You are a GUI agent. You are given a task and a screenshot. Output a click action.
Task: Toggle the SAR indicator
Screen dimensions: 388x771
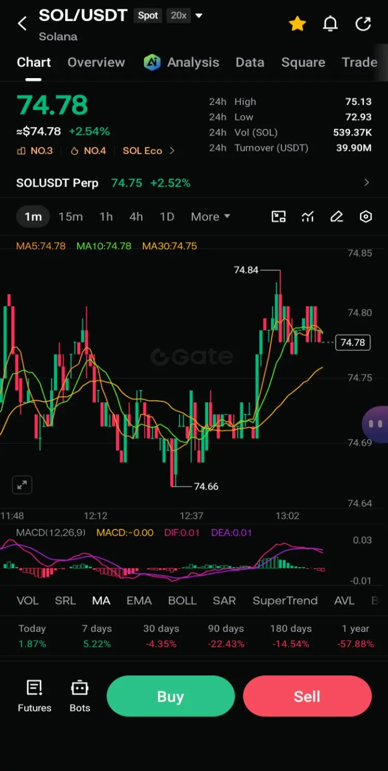coord(225,601)
